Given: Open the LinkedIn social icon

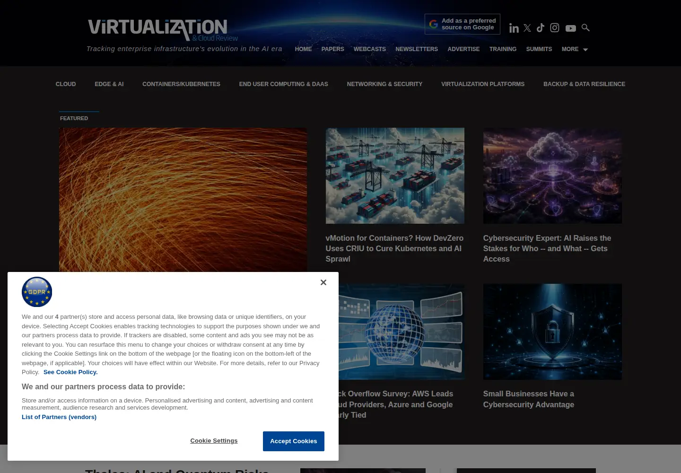Looking at the screenshot, I should [x=514, y=28].
